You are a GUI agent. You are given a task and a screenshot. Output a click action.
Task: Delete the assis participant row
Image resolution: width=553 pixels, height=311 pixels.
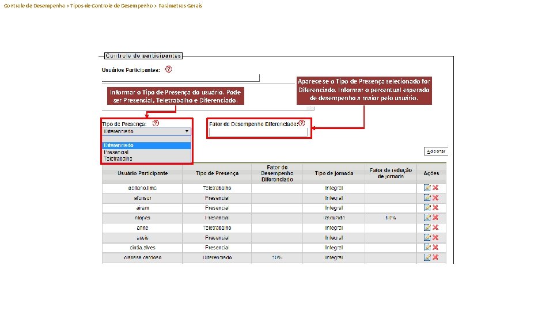coord(435,237)
